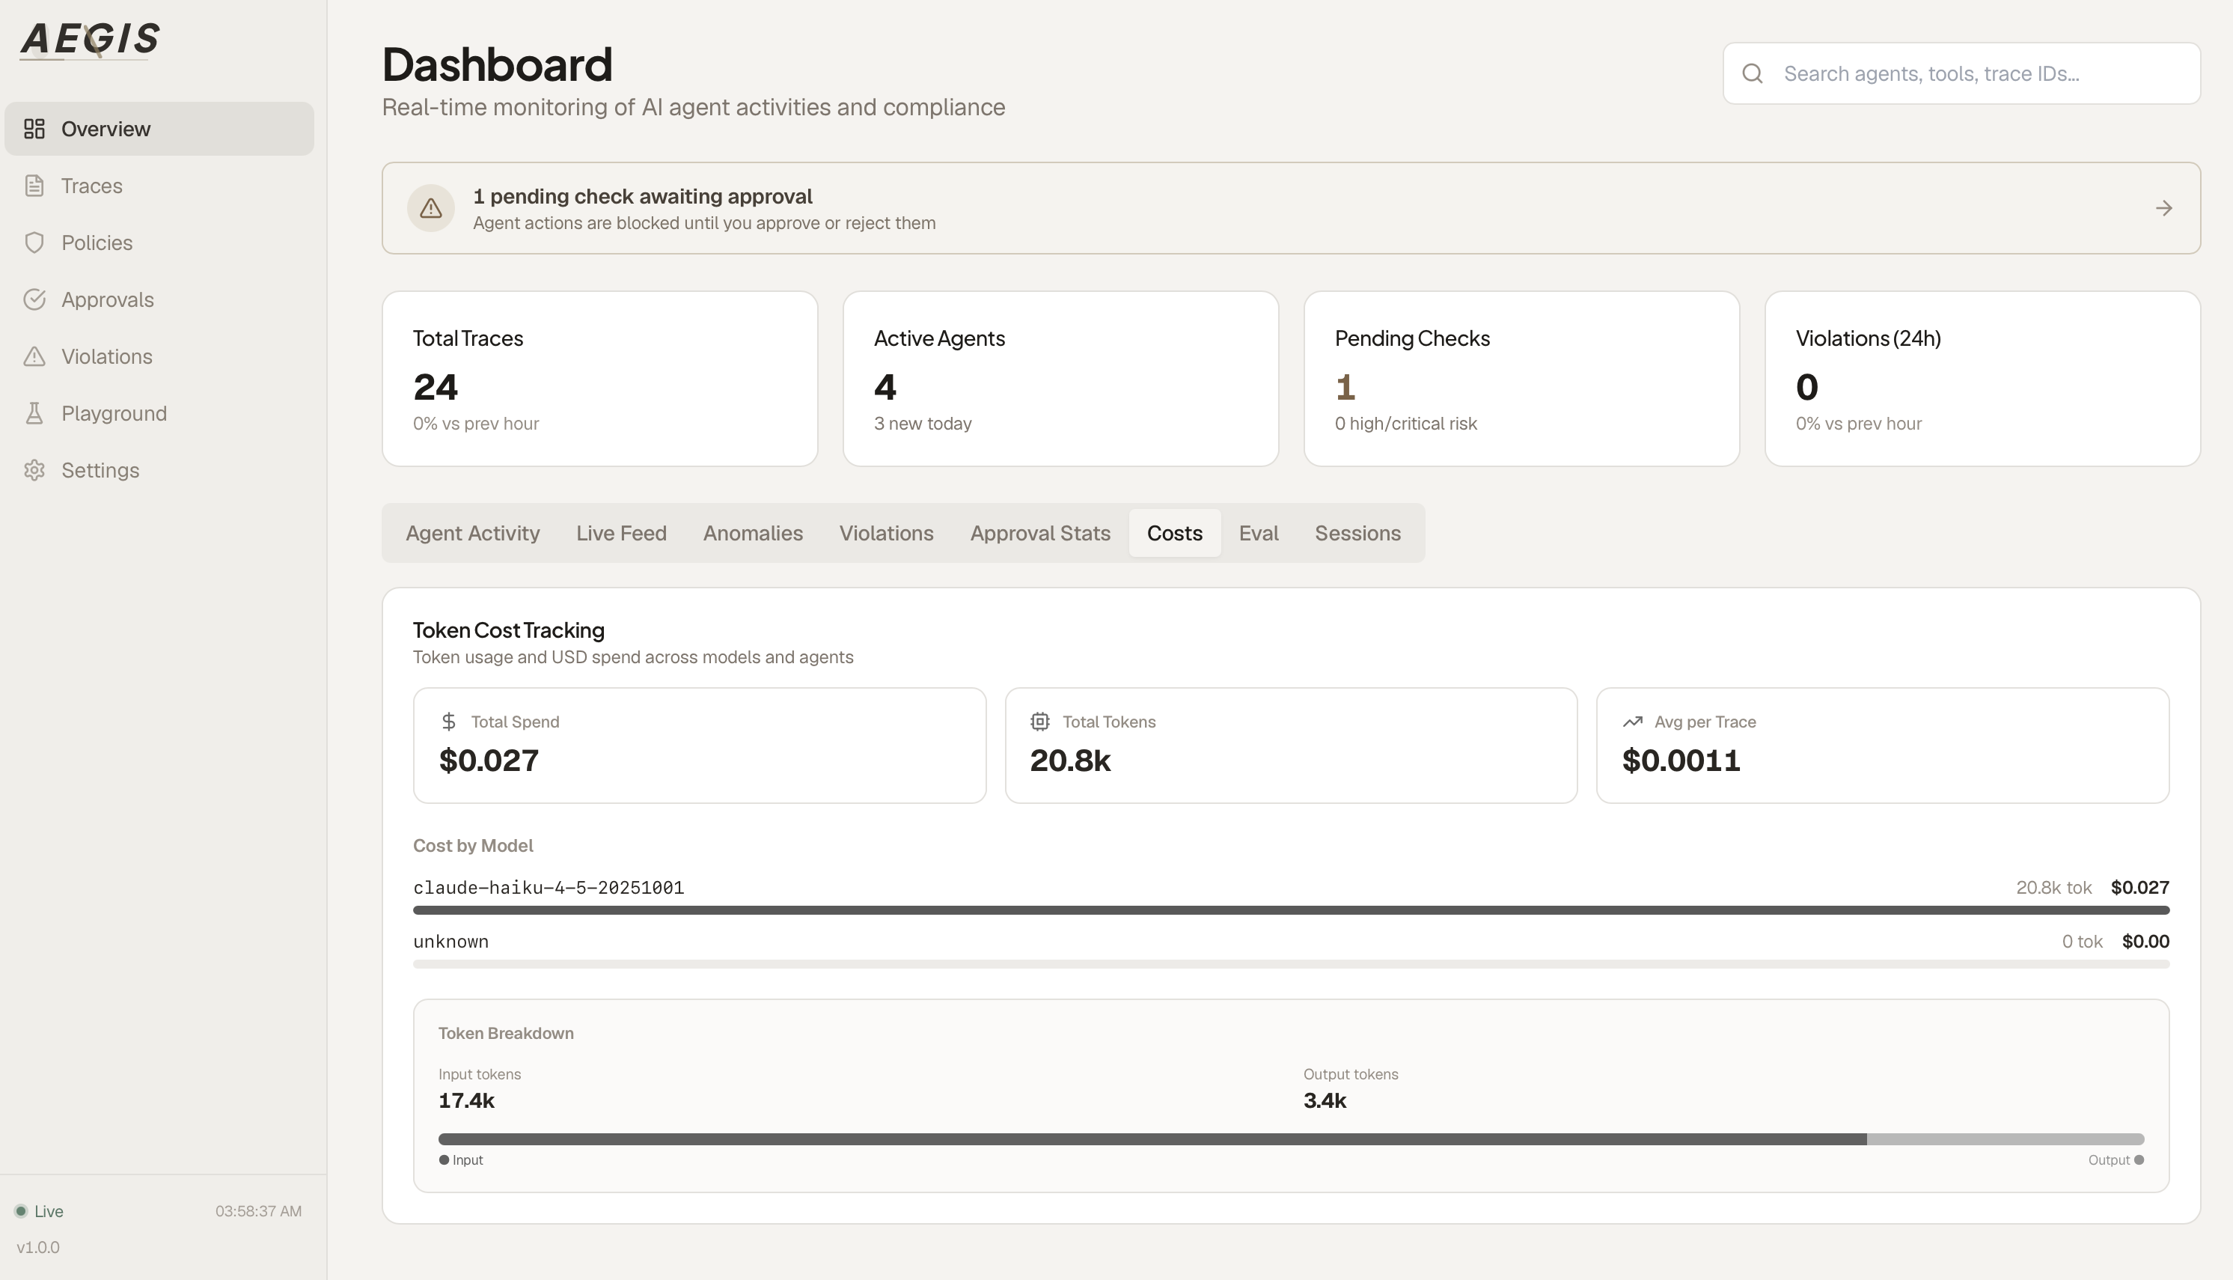Screen dimensions: 2233x1280
Task: Select the Anomalies tab
Action: coord(753,533)
